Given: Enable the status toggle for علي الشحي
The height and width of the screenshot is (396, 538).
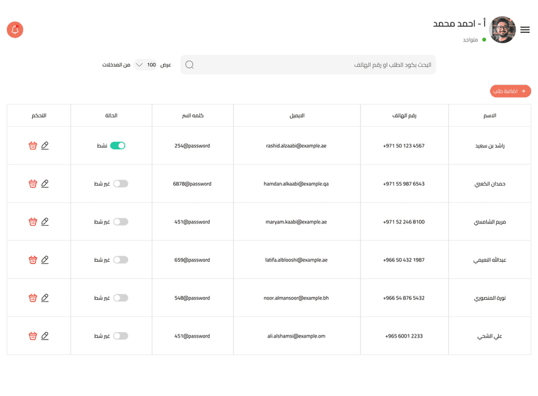Looking at the screenshot, I should click(x=121, y=336).
